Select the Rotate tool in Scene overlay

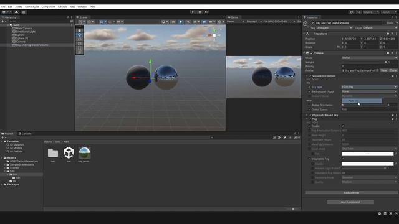[x=79, y=39]
